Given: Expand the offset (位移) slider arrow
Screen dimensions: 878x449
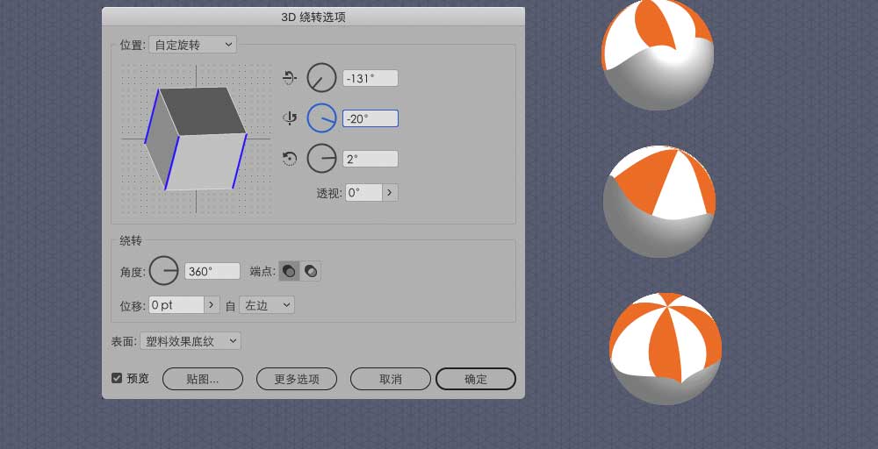Looking at the screenshot, I should pos(211,304).
